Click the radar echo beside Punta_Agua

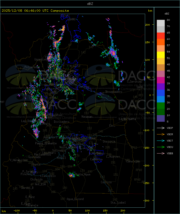click(71, 175)
